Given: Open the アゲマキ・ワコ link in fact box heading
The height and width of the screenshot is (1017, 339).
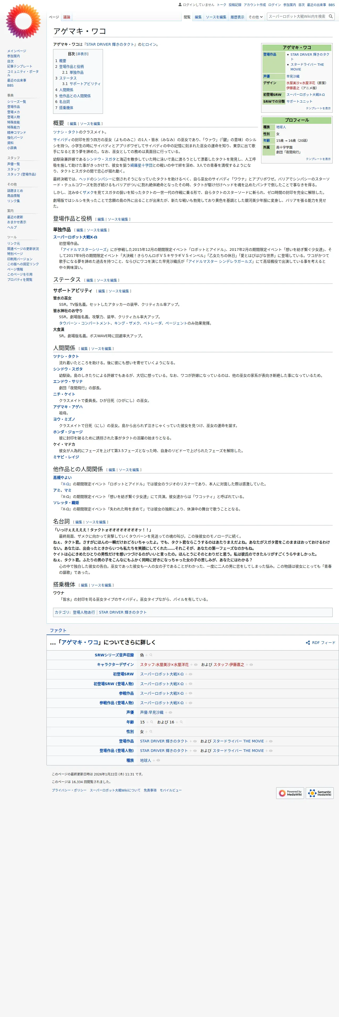Looking at the screenshot, I should [80, 643].
